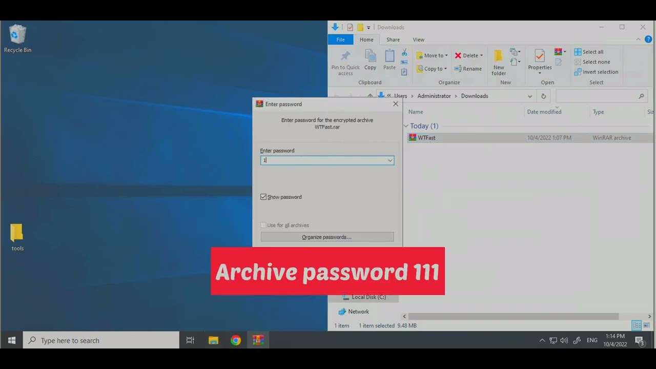Click the Edit icon under Open group
The width and height of the screenshot is (656, 369).
[x=558, y=62]
